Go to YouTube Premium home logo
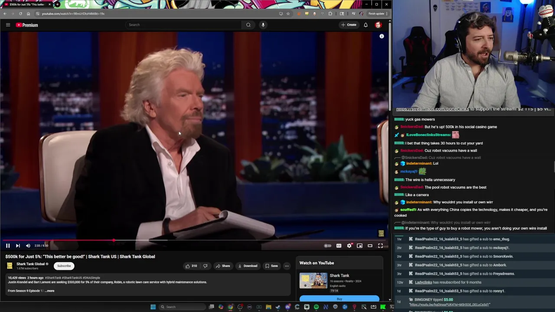Screen dimensions: 555x312 (x=27, y=25)
